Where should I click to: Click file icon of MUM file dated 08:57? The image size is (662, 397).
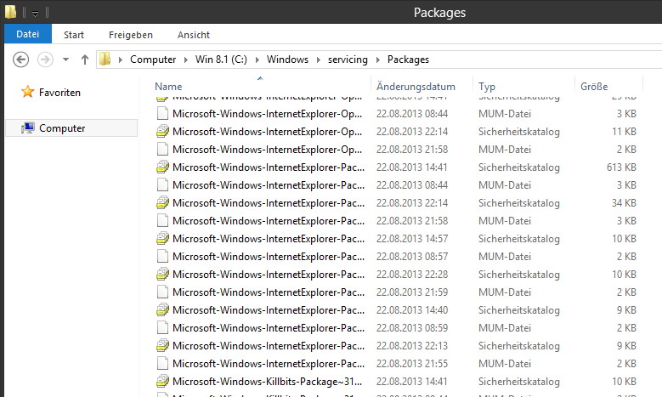[x=162, y=257]
